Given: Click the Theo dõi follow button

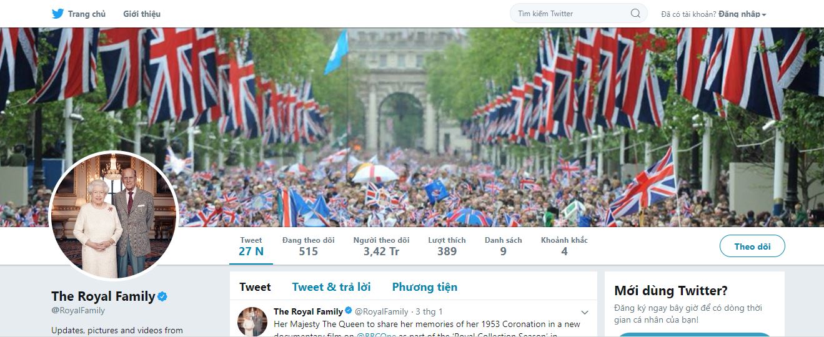Looking at the screenshot, I should click(752, 246).
